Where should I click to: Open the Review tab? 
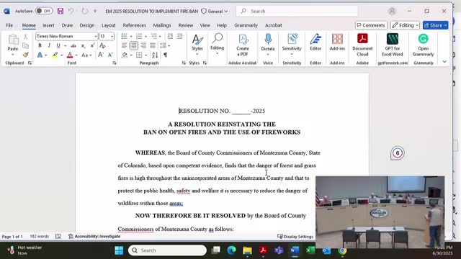(x=186, y=25)
